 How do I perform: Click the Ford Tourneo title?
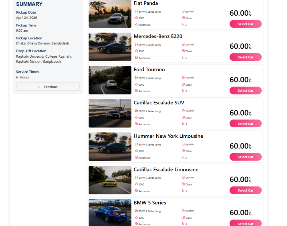(149, 70)
